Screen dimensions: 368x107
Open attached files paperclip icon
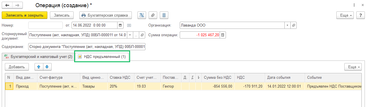pyautogui.click(x=153, y=15)
